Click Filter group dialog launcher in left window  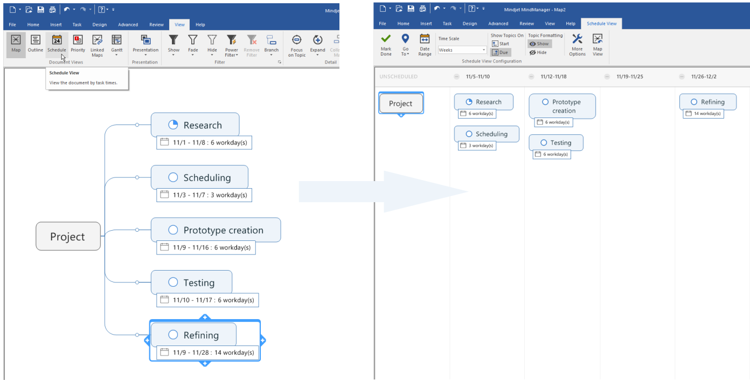[x=280, y=62]
